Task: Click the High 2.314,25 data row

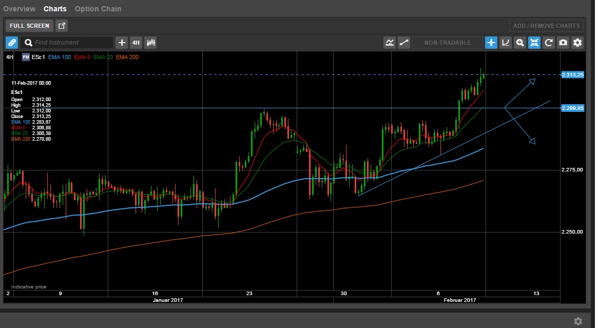Action: [x=31, y=105]
